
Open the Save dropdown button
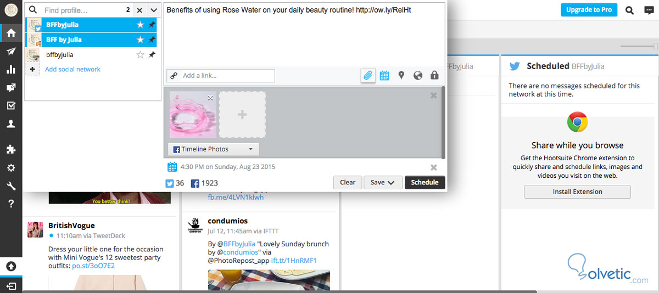(x=383, y=182)
